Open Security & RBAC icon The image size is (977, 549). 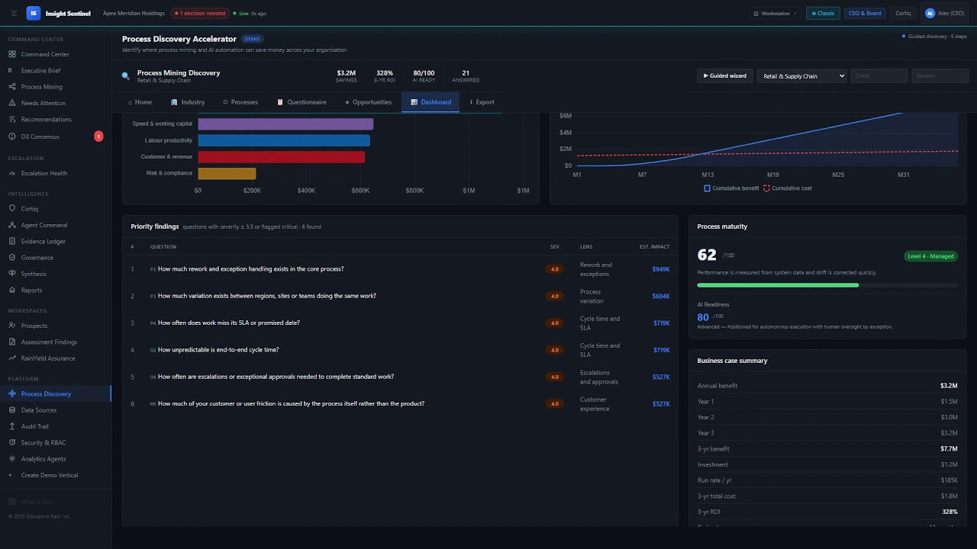(x=12, y=442)
